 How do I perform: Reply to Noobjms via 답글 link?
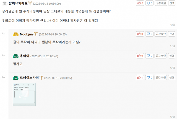point(173,46)
